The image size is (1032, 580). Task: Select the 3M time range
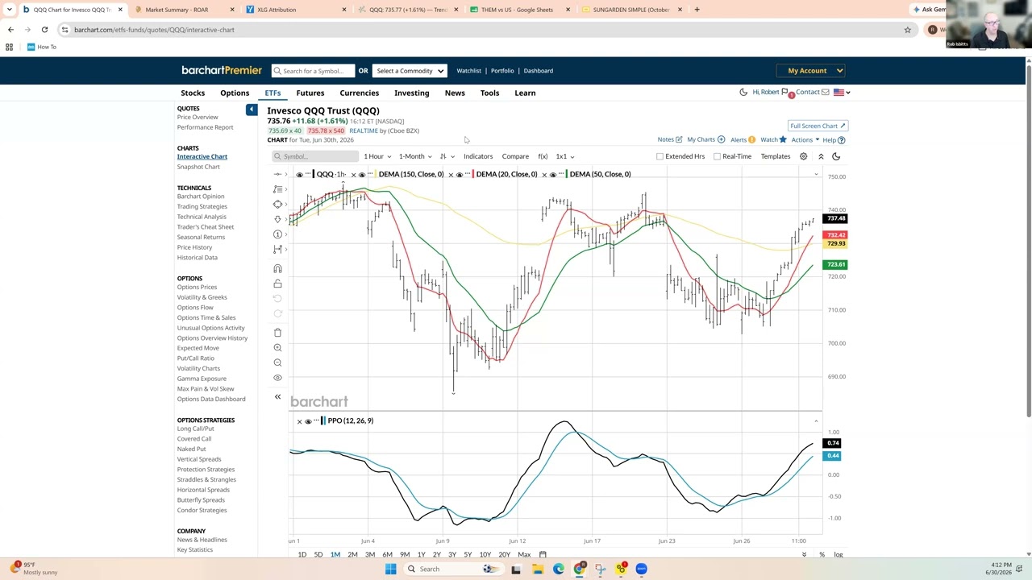coord(370,554)
